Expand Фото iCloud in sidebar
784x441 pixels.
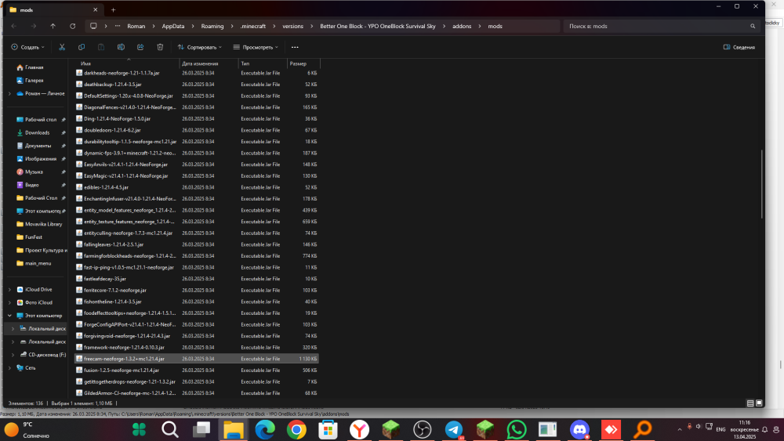click(9, 302)
